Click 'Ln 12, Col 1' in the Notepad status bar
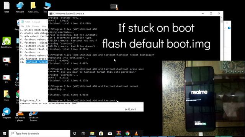 [x=130, y=109]
